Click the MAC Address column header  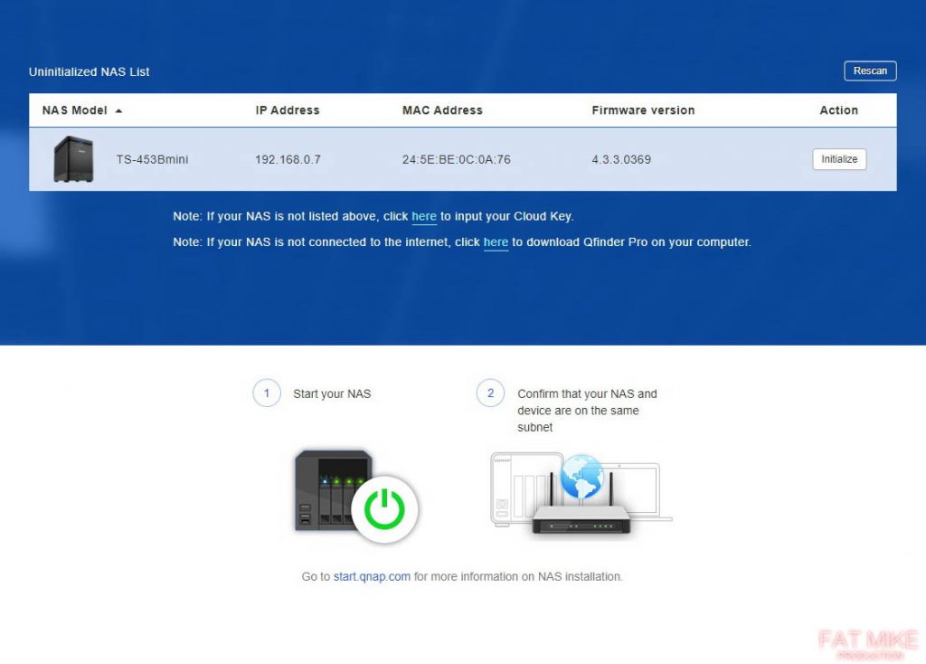442,110
